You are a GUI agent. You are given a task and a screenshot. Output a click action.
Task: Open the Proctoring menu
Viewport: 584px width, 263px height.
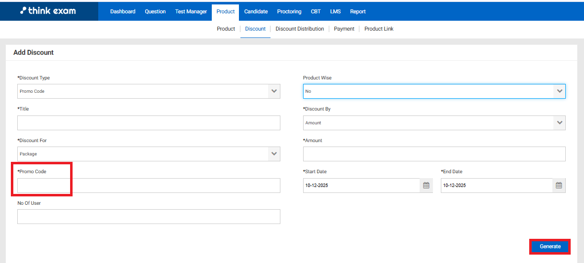click(x=289, y=11)
